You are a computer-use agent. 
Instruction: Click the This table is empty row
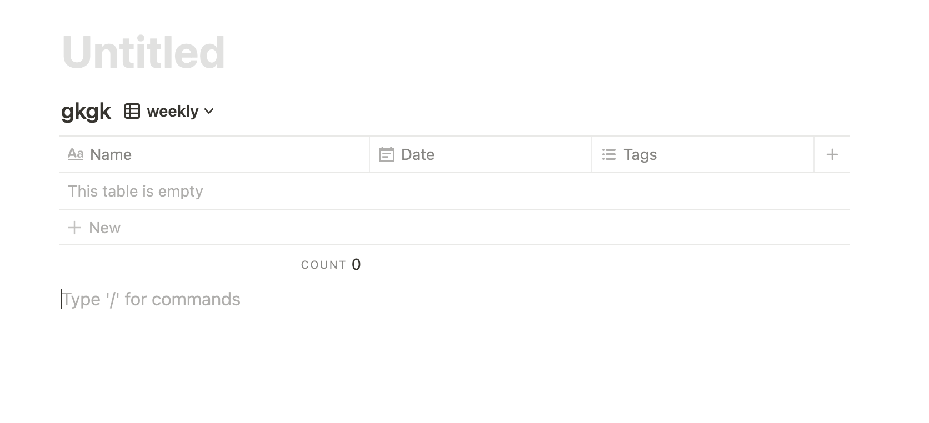pos(135,191)
